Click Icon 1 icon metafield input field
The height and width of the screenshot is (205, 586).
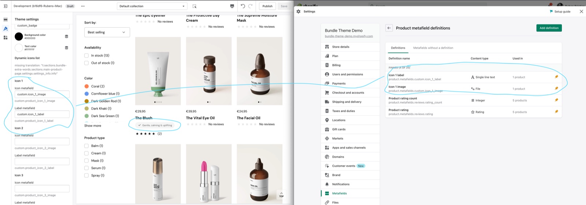[x=42, y=94]
